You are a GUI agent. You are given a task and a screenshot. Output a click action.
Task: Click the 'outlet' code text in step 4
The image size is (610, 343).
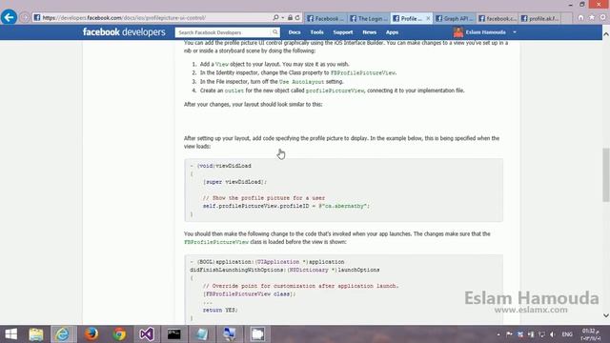point(234,91)
